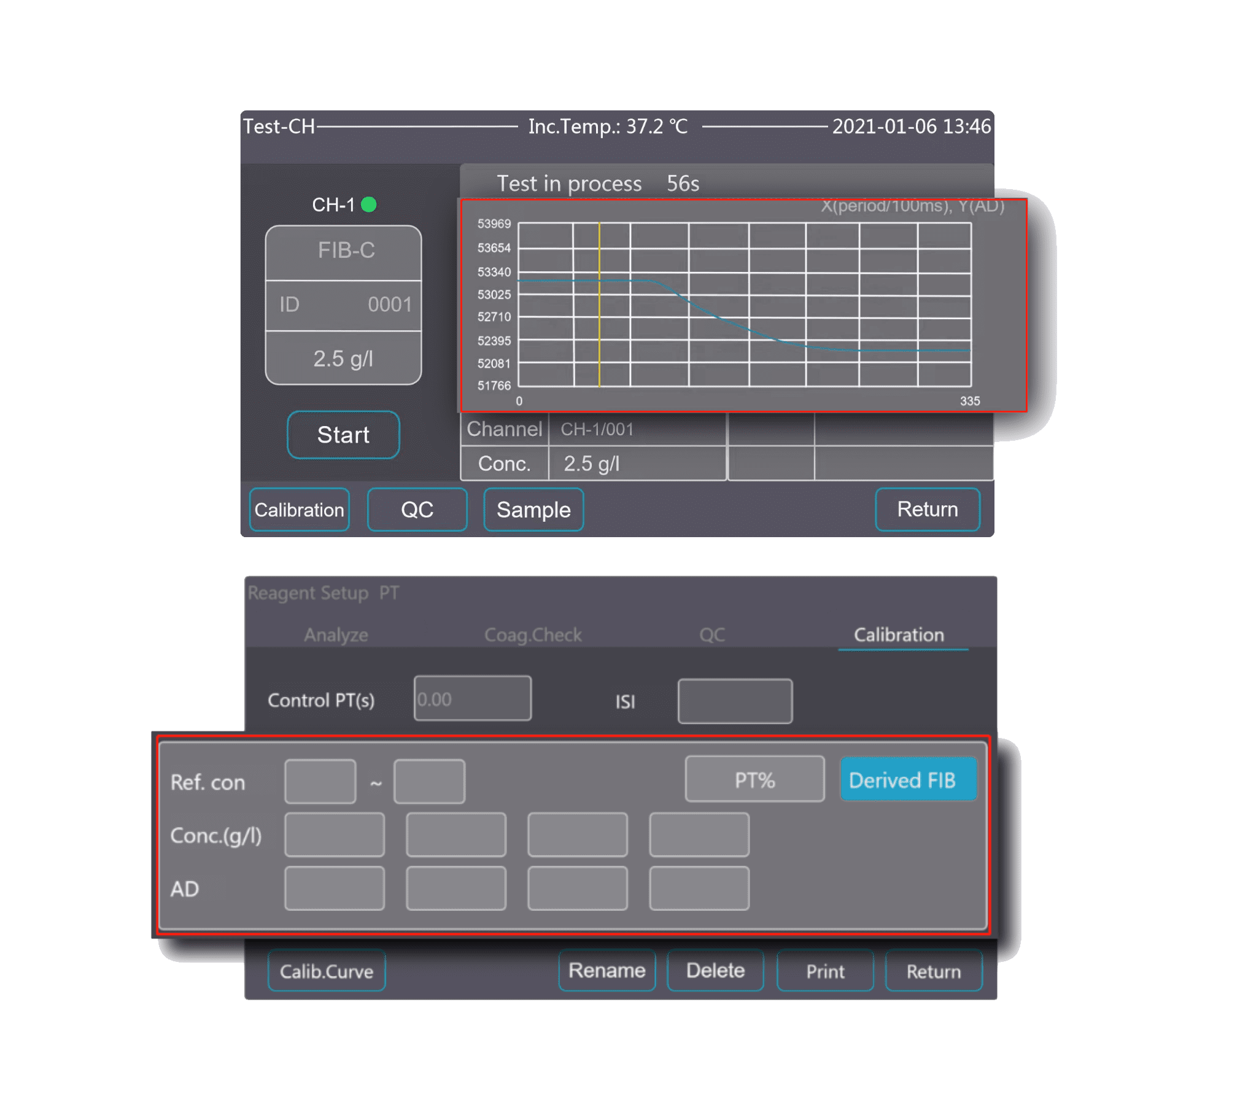Click the 2021-01-06 13:46 date time
The height and width of the screenshot is (1105, 1248).
click(911, 126)
